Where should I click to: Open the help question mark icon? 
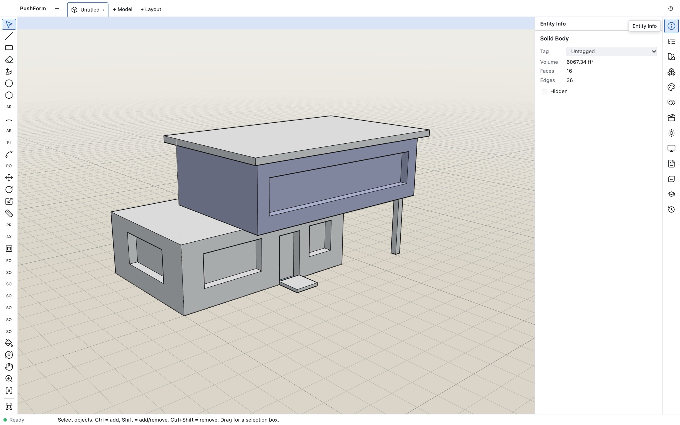670,8
